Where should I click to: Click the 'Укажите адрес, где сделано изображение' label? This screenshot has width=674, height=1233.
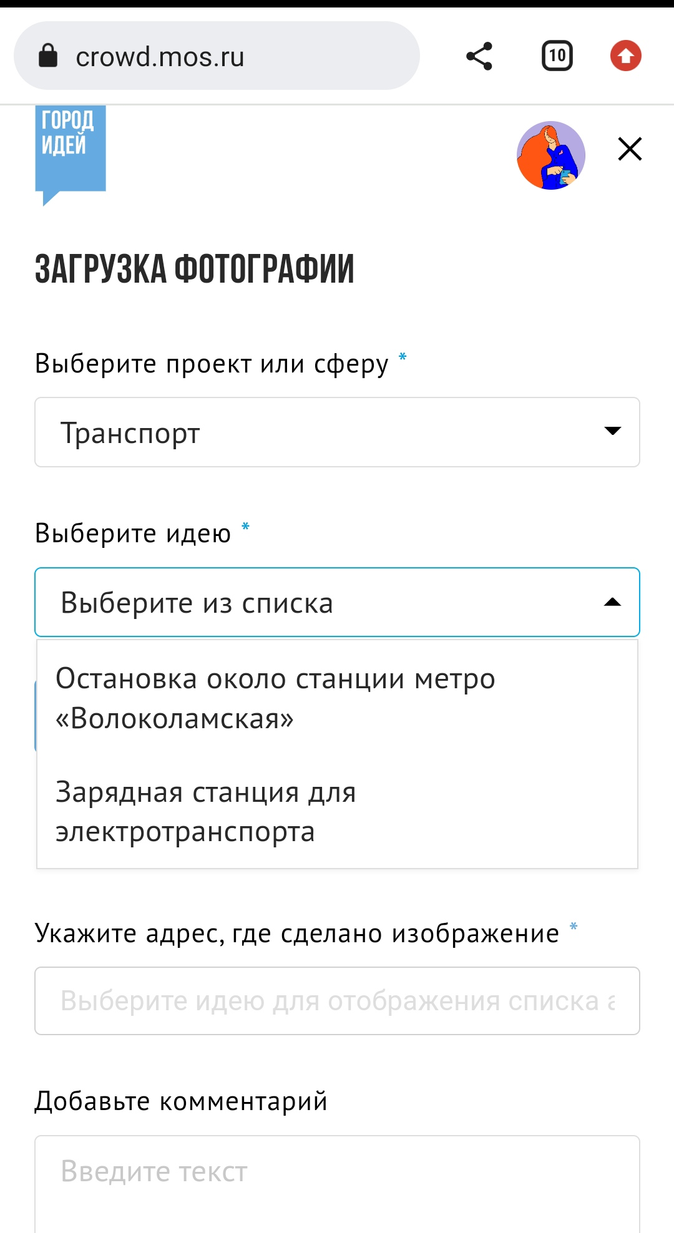[297, 933]
